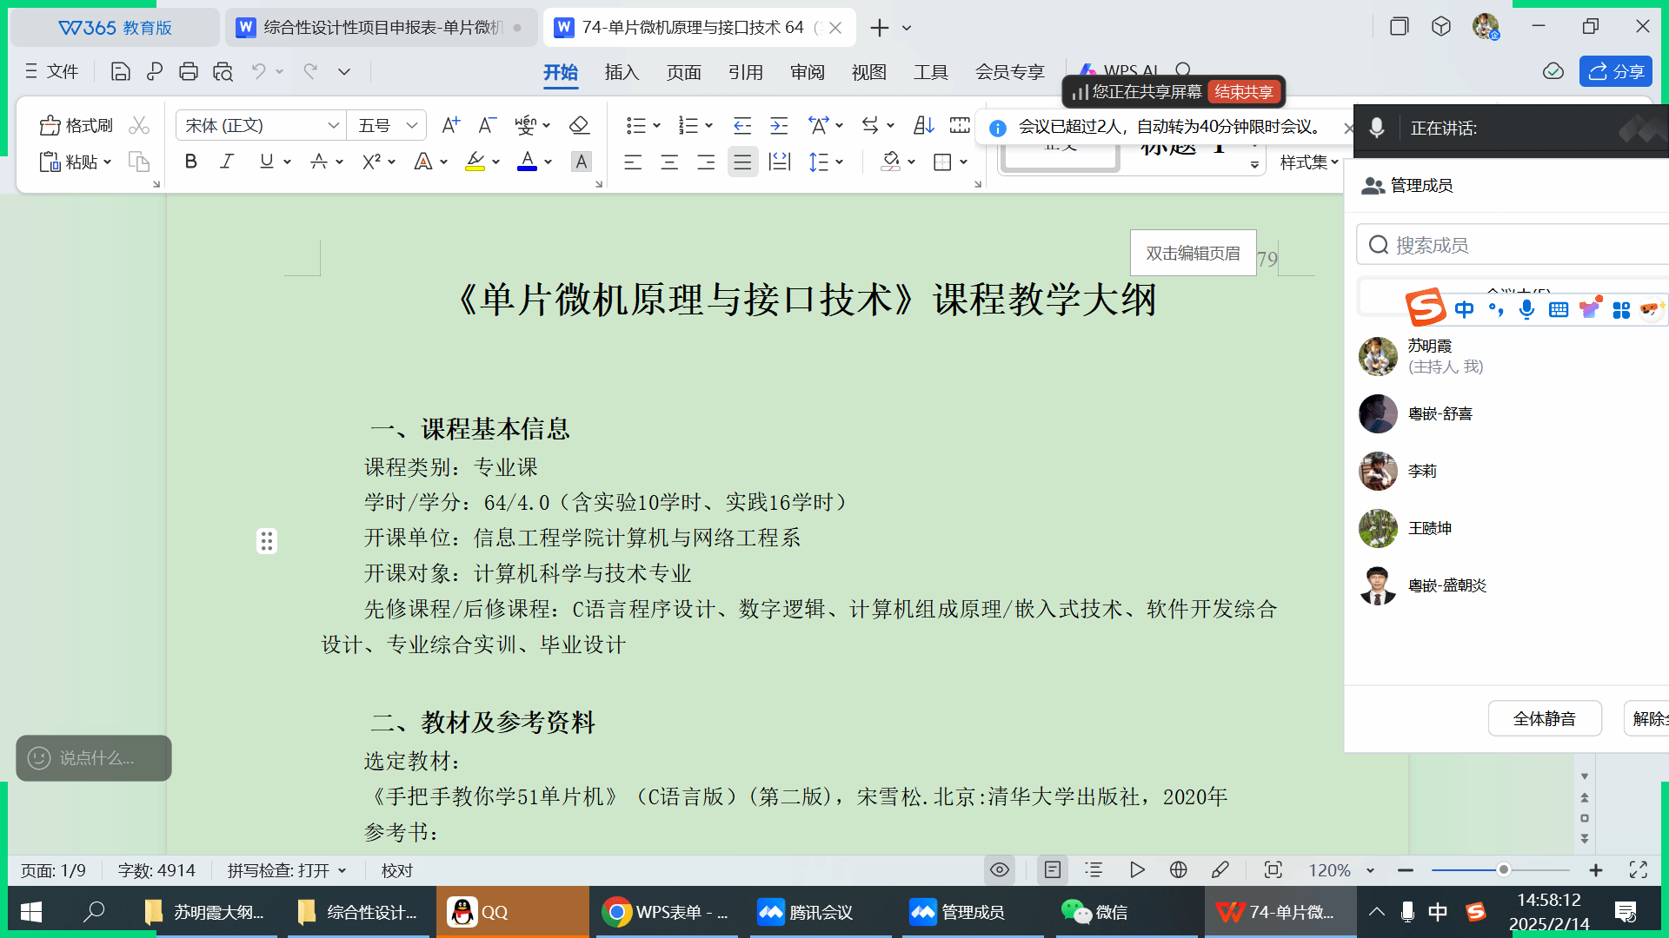1669x938 pixels.
Task: Click the Format Painter (格式刷) icon
Action: point(50,126)
